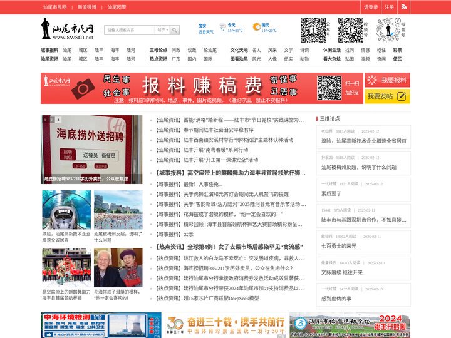Click the RSS feed icon
The image size is (451, 338).
click(404, 7)
